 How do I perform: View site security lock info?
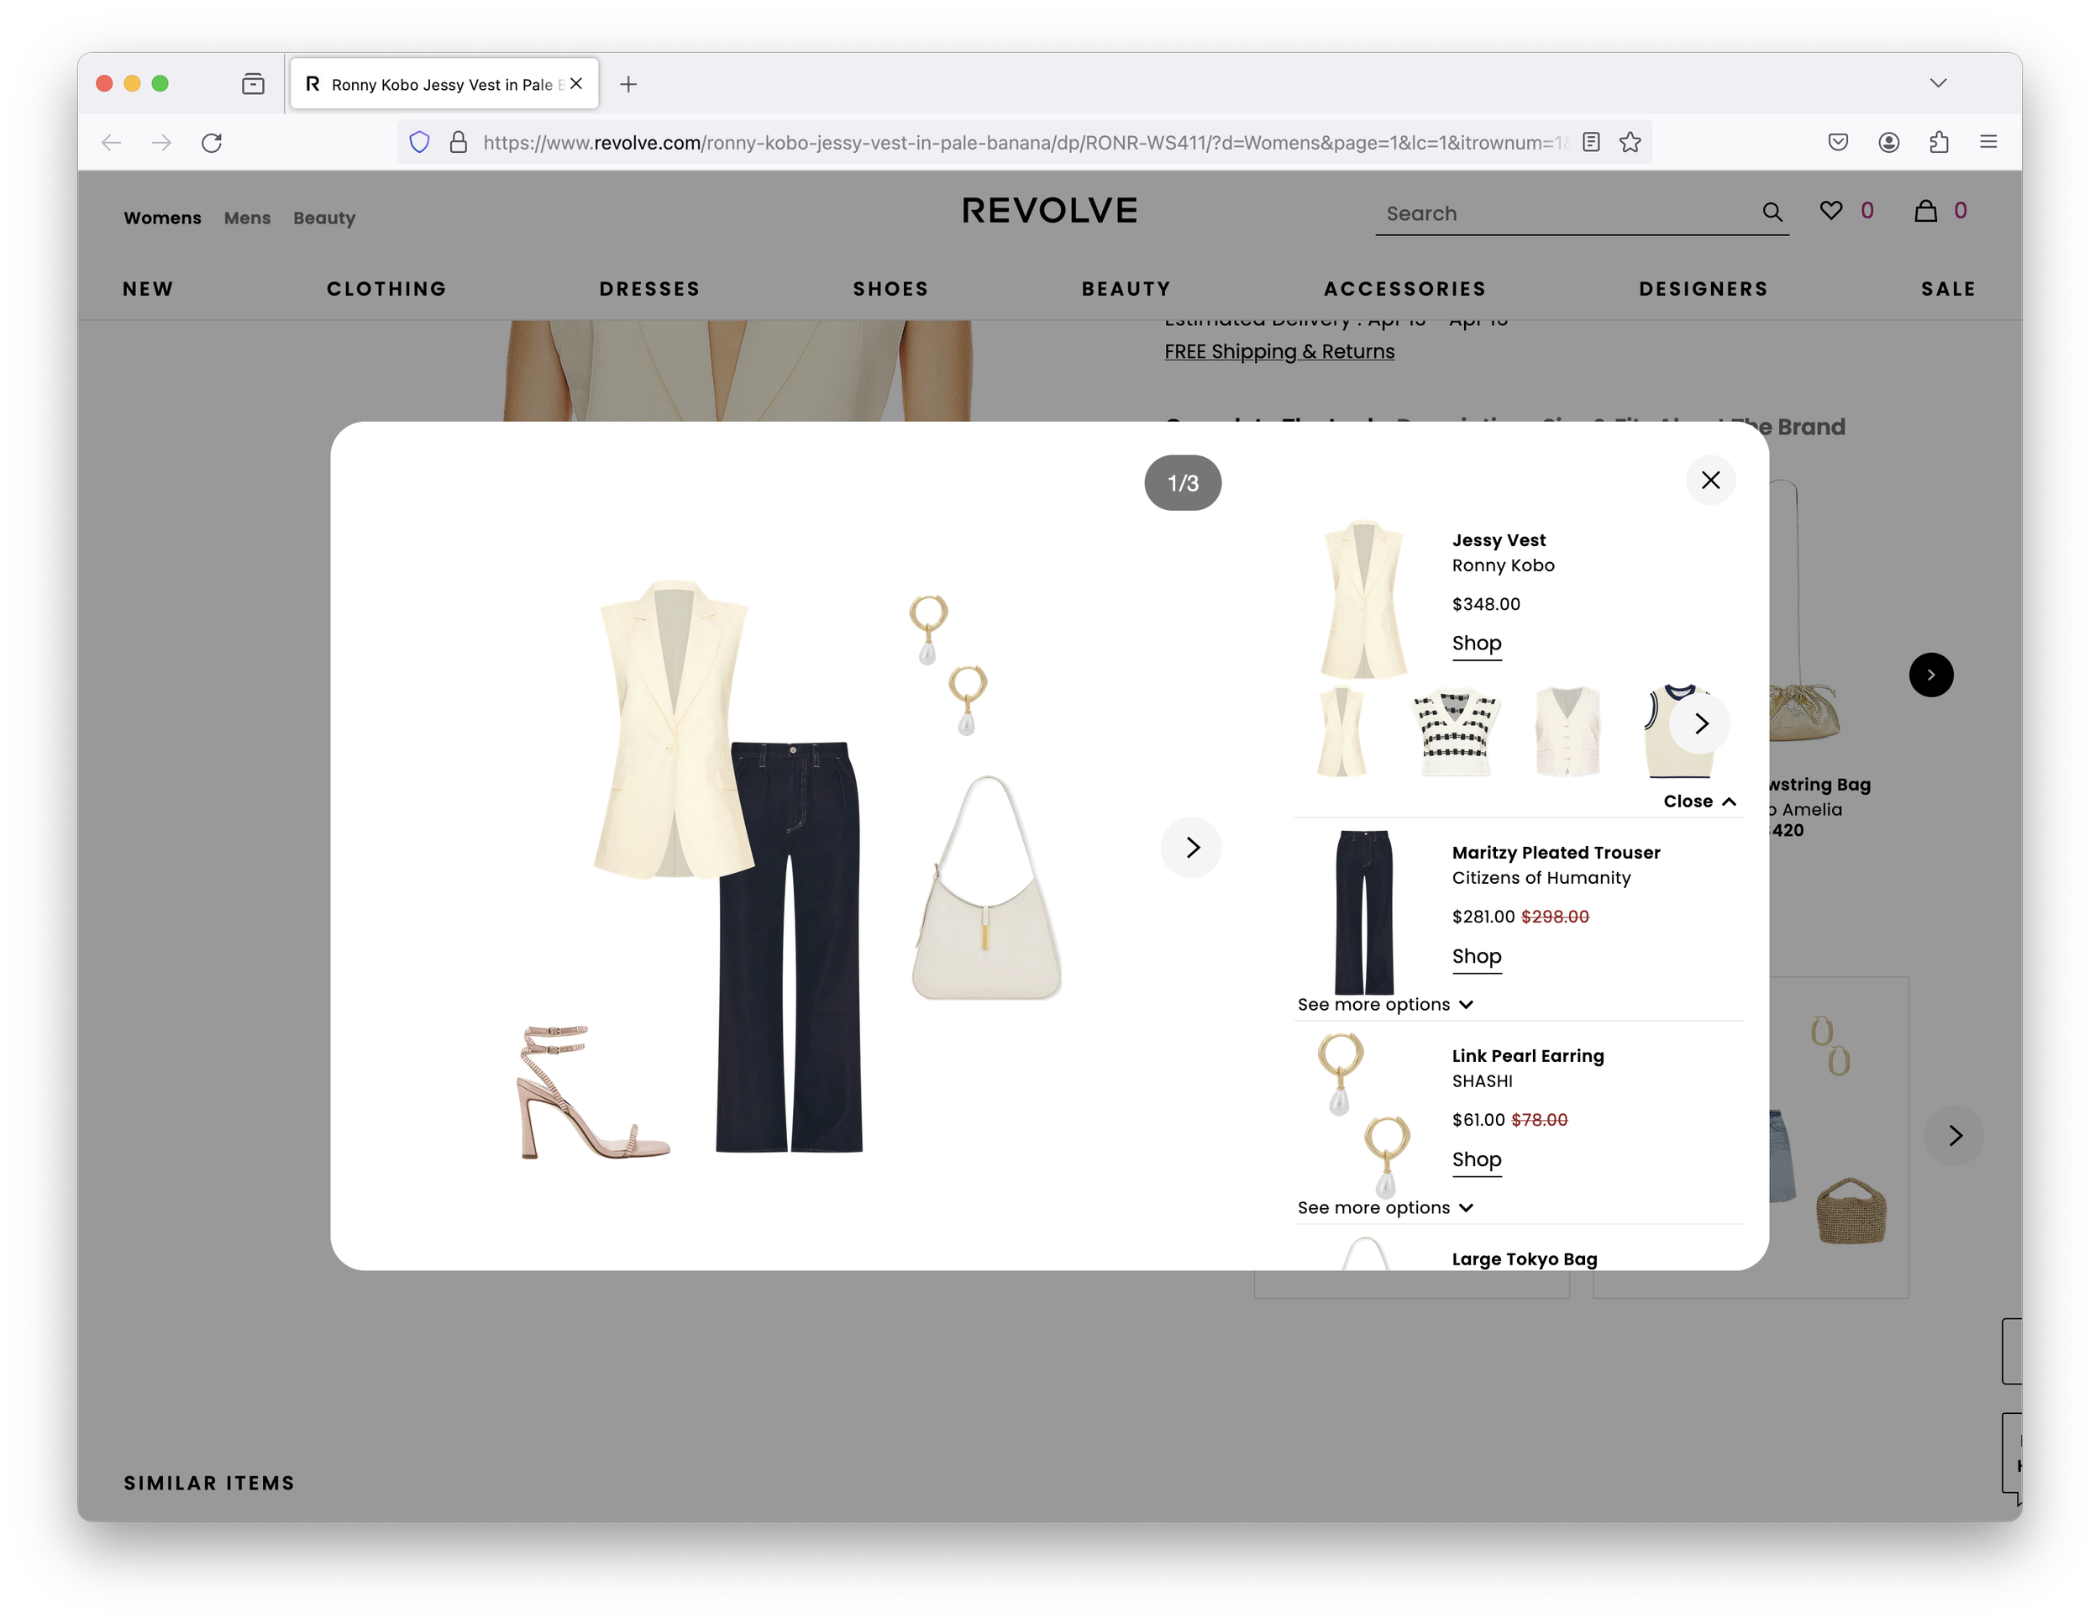click(459, 142)
